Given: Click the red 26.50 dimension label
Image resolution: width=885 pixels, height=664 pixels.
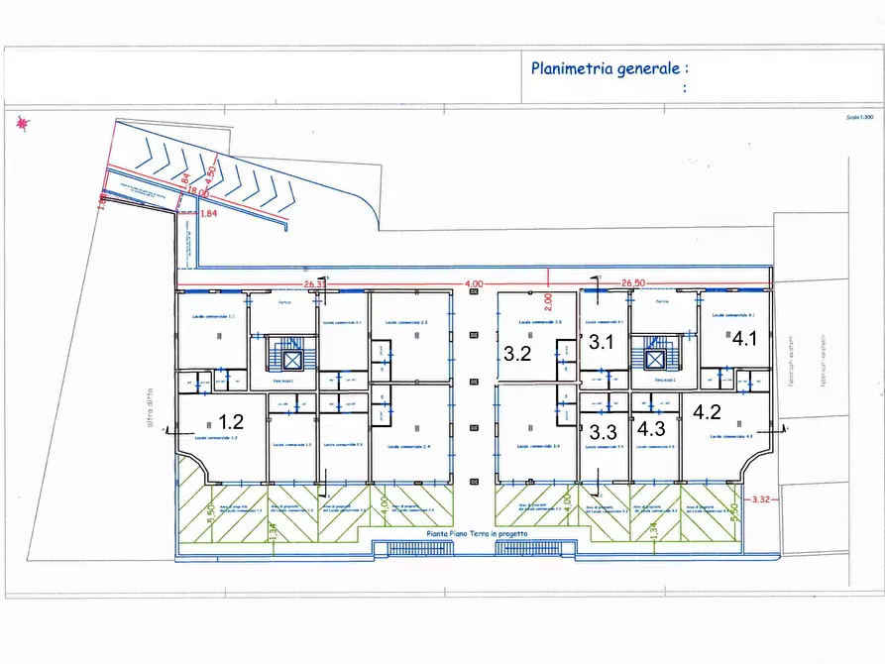Looking at the screenshot, I should click(633, 282).
